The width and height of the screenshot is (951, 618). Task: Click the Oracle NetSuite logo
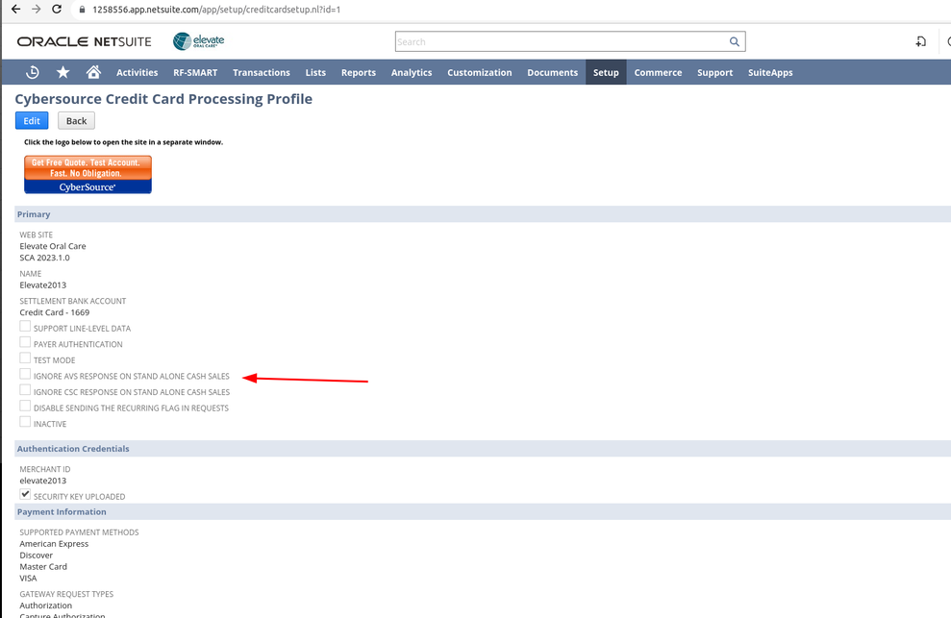85,42
